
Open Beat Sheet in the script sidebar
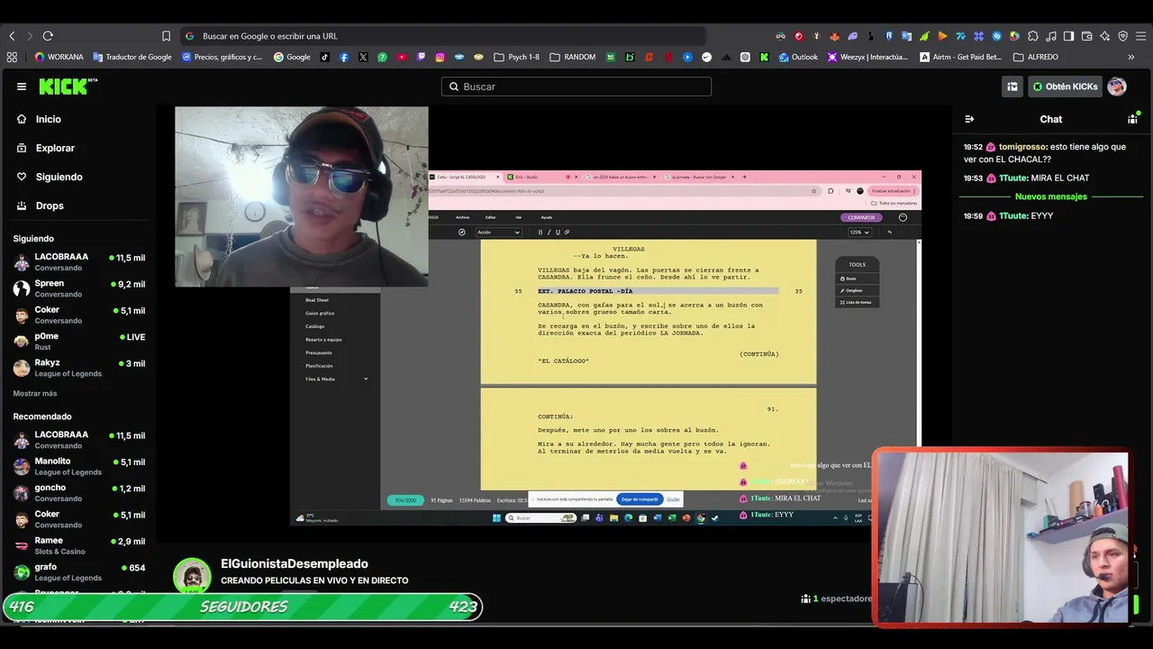click(x=317, y=300)
